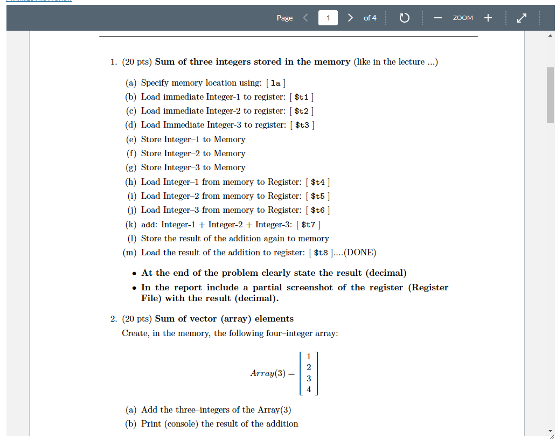Select the page number input field
The height and width of the screenshot is (439, 556).
pos(328,17)
